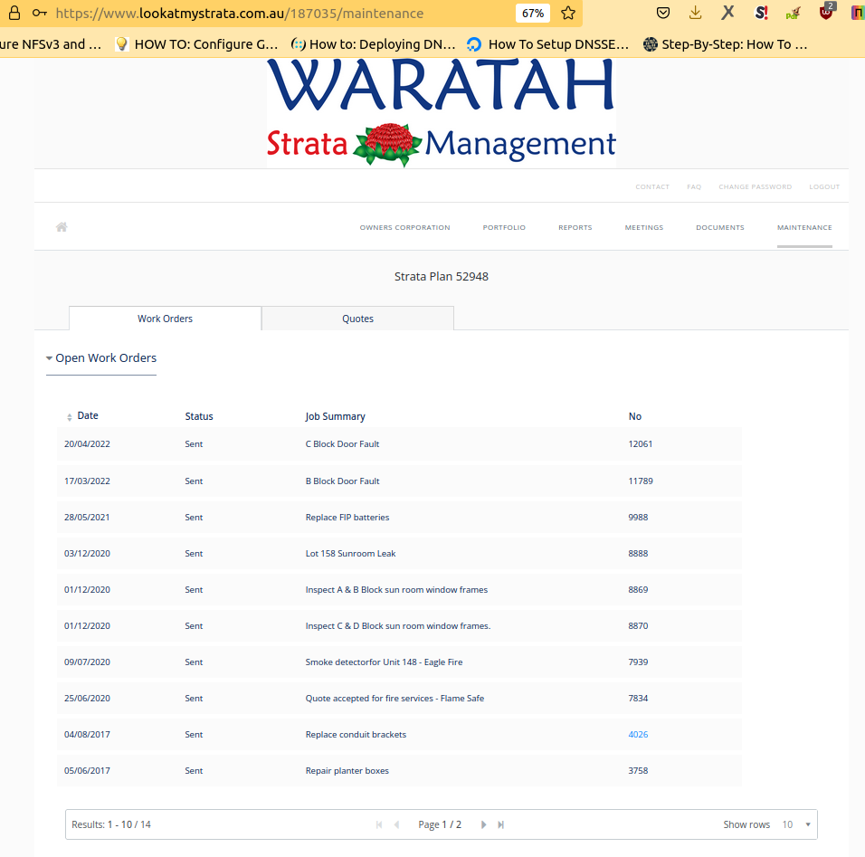Select the 'C Block Door Fault' row
The width and height of the screenshot is (865, 857).
coord(399,443)
